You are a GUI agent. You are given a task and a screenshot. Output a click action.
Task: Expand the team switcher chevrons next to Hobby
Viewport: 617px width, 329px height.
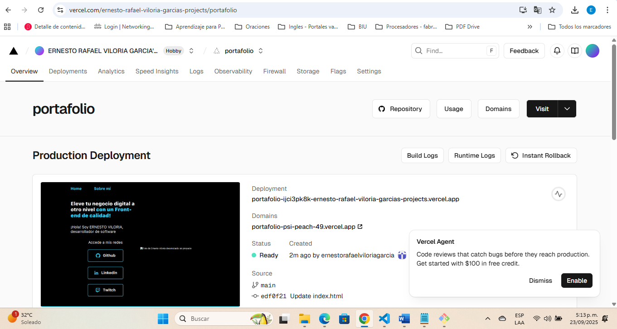pos(191,51)
